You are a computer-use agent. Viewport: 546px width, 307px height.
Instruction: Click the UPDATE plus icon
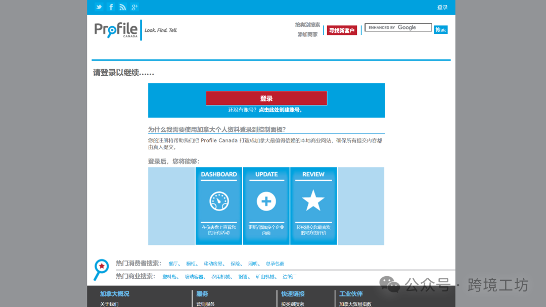pos(266,200)
